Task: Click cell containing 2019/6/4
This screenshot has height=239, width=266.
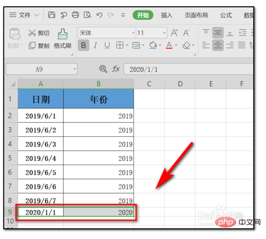Action: [x=41, y=158]
